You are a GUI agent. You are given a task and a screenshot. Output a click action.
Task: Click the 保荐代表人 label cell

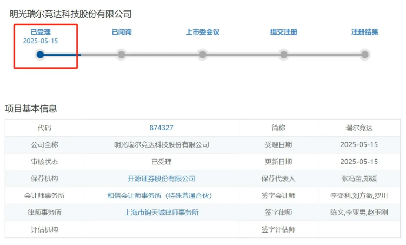pos(278,178)
